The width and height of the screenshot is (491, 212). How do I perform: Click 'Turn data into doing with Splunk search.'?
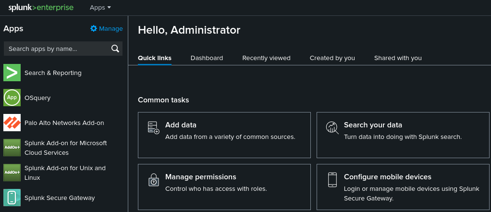[x=403, y=137]
